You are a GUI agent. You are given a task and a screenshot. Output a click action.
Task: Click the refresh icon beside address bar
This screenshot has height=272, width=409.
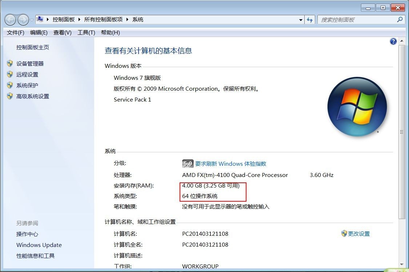[310, 20]
